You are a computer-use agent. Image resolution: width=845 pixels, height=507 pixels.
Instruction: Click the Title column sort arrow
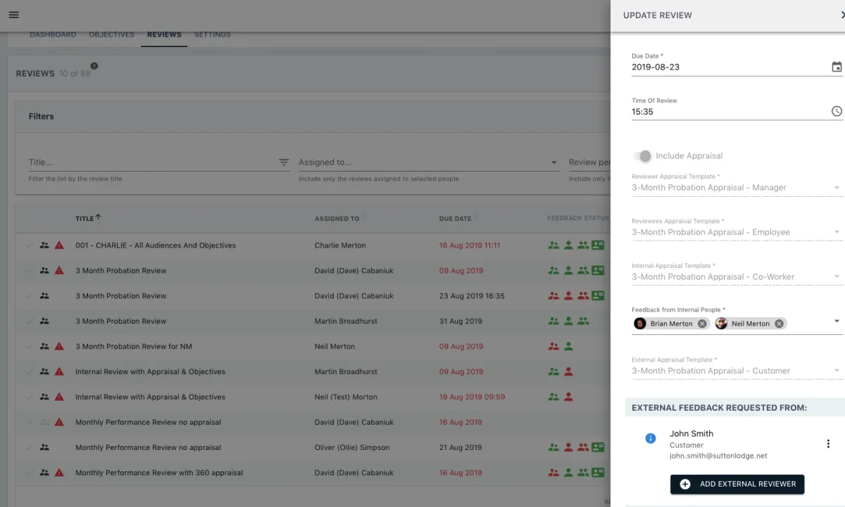pyautogui.click(x=98, y=218)
